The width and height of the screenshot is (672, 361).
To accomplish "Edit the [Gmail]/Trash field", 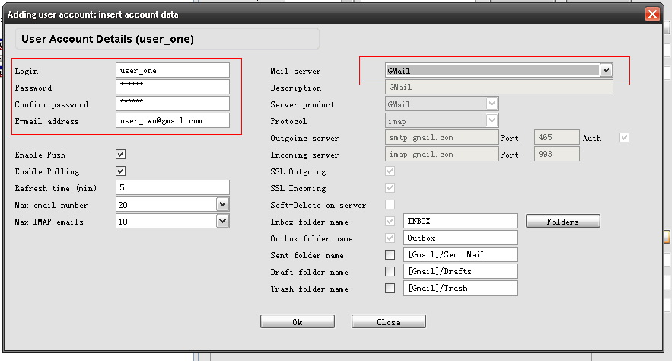I will coord(460,288).
